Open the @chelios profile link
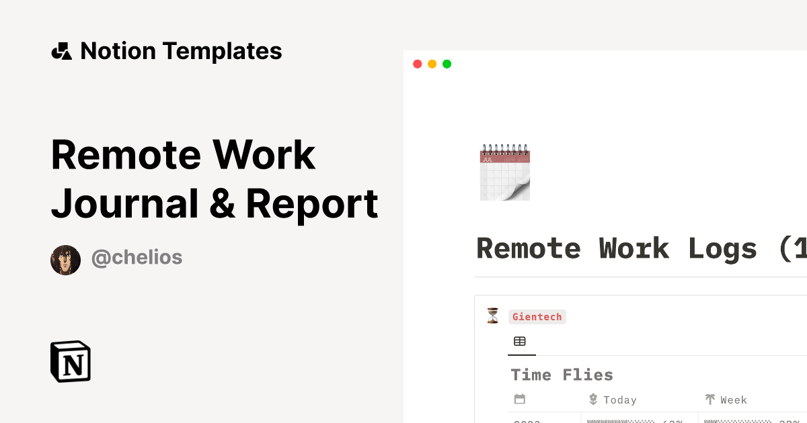The height and width of the screenshot is (423, 807). [x=137, y=257]
